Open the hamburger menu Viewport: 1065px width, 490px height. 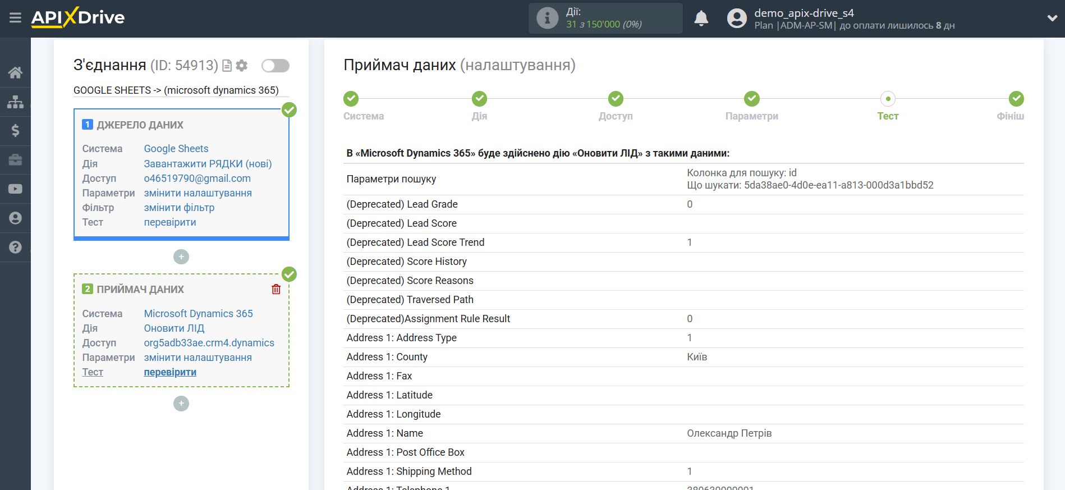[x=15, y=18]
